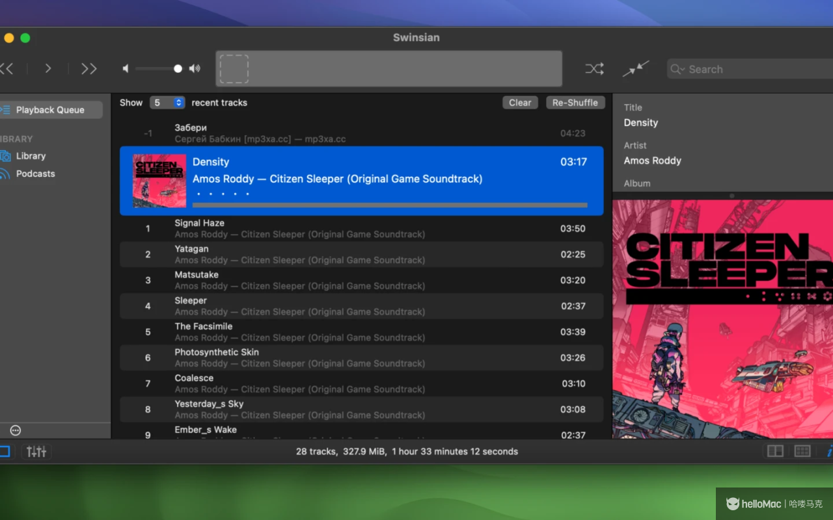Viewport: 833px width, 520px height.
Task: Open the equalizer sliders icon
Action: (36, 451)
